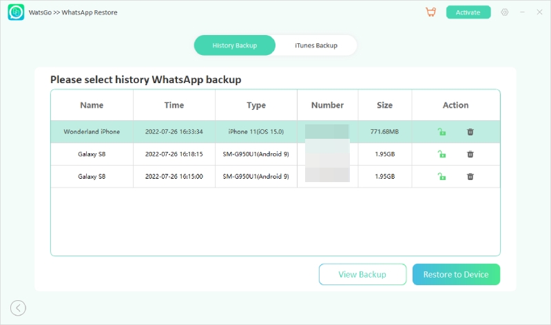The image size is (551, 325).
Task: Click lock icon for Galaxy S8 16:15:00 backup
Action: 441,177
